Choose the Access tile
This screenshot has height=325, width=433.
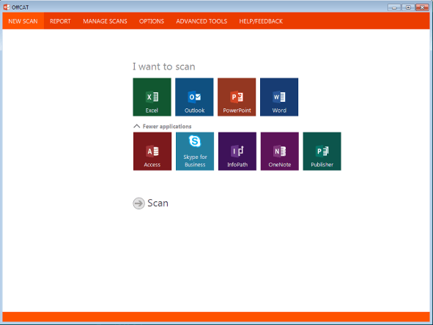tap(152, 152)
